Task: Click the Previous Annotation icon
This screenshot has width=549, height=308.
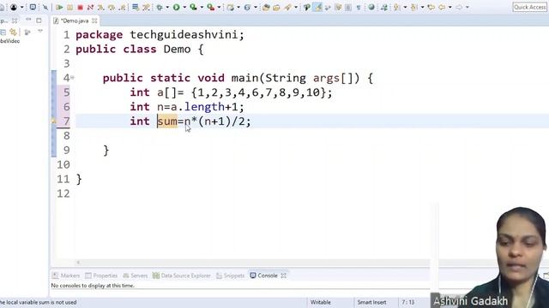Action: click(x=413, y=7)
